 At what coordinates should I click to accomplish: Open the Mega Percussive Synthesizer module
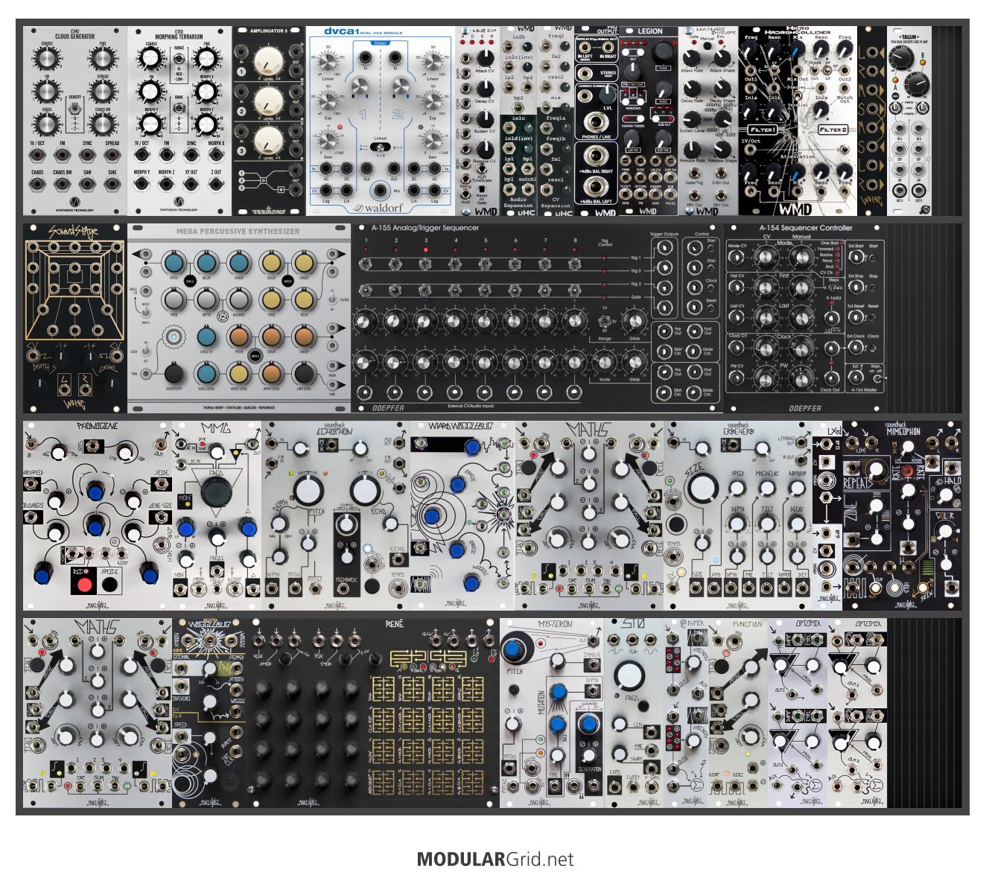point(239,318)
